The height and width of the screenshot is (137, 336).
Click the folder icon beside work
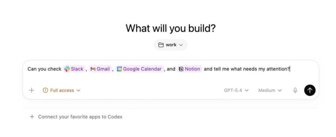pos(161,45)
